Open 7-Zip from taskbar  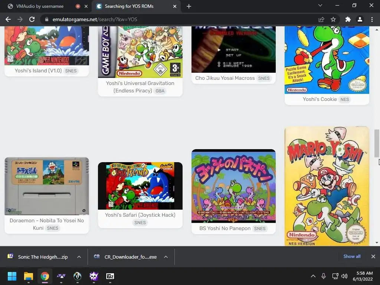(110, 276)
